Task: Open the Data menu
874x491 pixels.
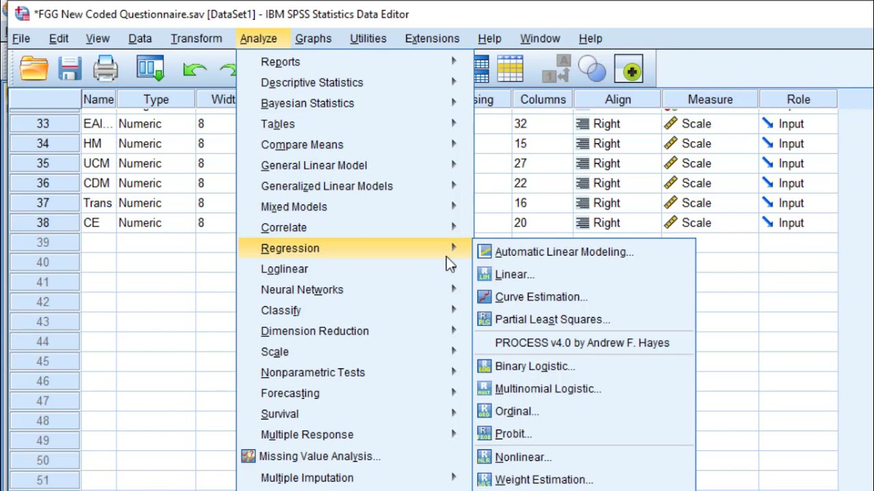Action: pos(140,38)
